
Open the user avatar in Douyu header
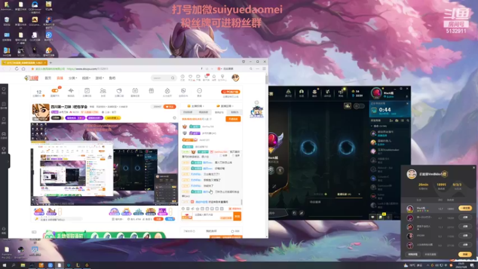[235, 78]
